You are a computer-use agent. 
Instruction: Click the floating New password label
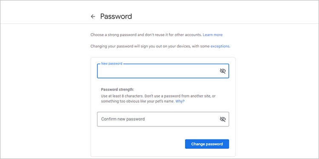(x=111, y=64)
